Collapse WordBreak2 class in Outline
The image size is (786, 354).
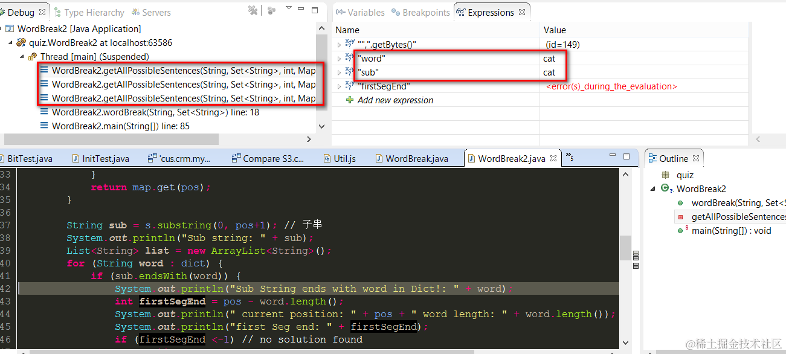click(x=653, y=189)
